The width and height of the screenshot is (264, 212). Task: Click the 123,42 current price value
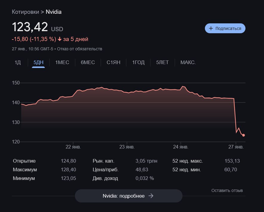coord(30,27)
